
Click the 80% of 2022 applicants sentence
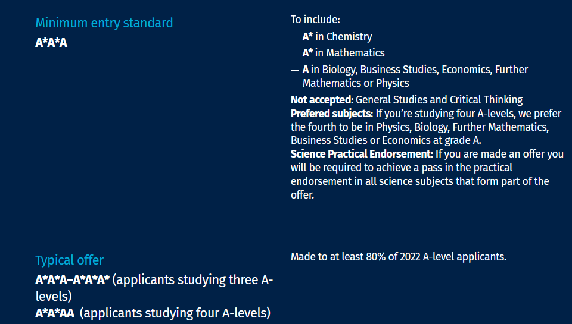pos(399,257)
